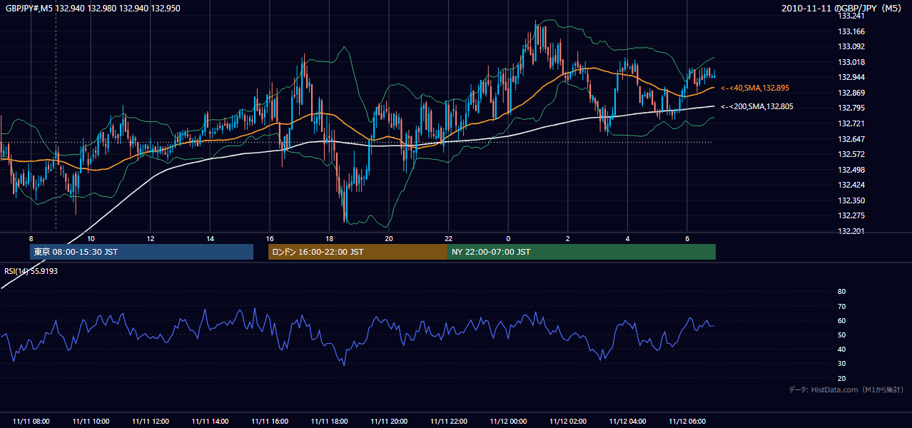Click price axis label 132.275
Screen dimensions: 912x428
tap(852, 215)
